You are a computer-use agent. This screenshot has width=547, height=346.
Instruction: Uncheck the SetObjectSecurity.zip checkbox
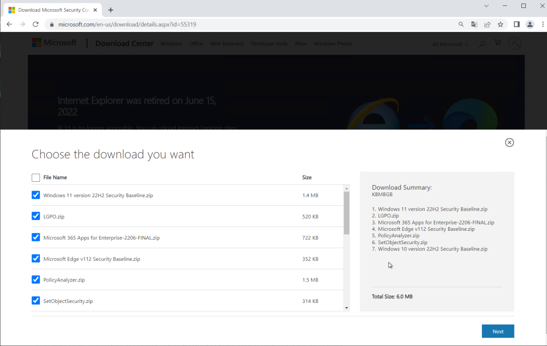pyautogui.click(x=36, y=301)
